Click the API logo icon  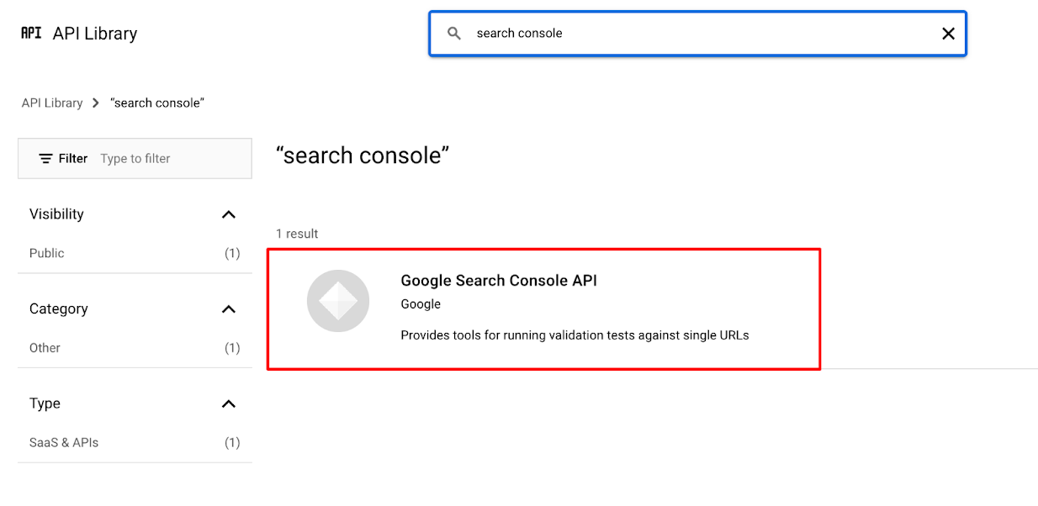[x=31, y=33]
